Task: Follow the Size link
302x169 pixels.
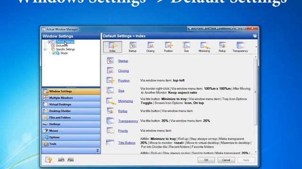Action: coord(121,91)
